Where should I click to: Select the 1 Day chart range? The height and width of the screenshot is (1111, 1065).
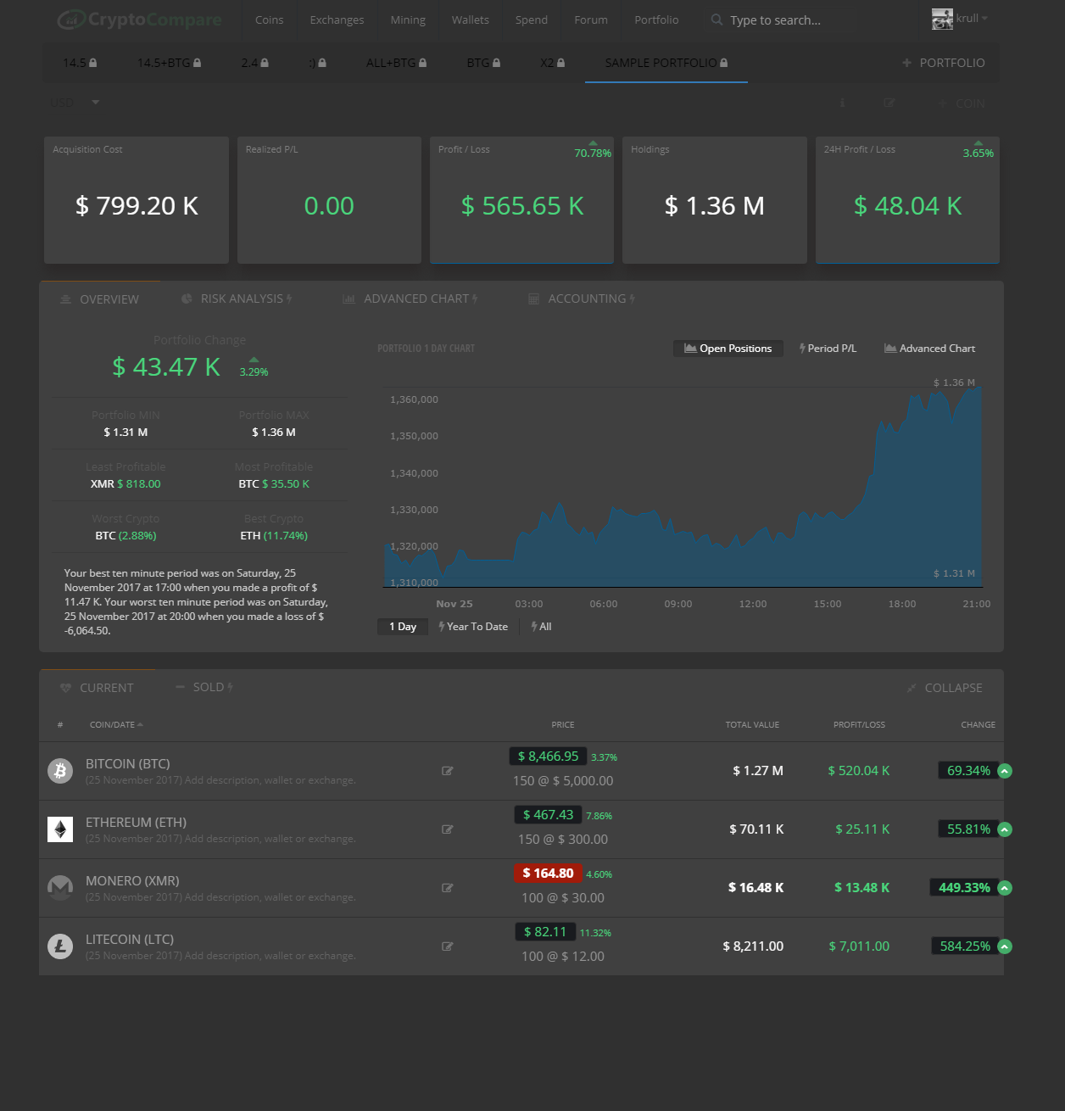click(x=403, y=627)
